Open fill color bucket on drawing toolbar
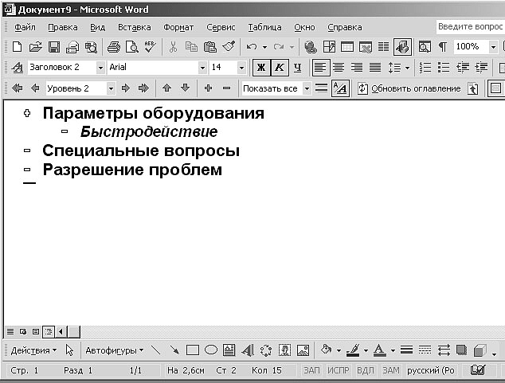 [x=326, y=350]
